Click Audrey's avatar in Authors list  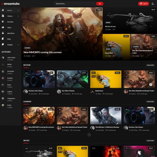tap(3, 78)
